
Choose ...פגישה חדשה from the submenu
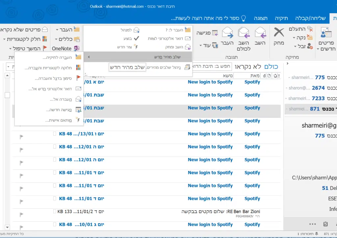49,110
